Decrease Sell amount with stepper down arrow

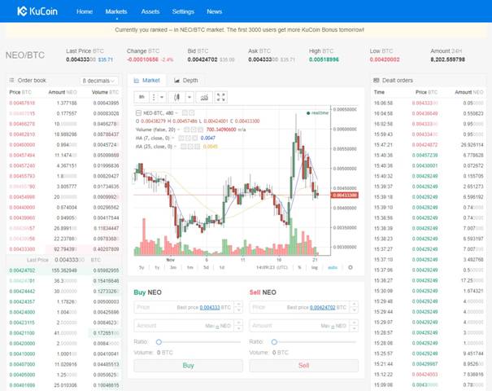click(x=355, y=329)
